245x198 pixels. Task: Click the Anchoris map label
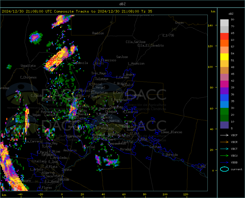click(70, 150)
